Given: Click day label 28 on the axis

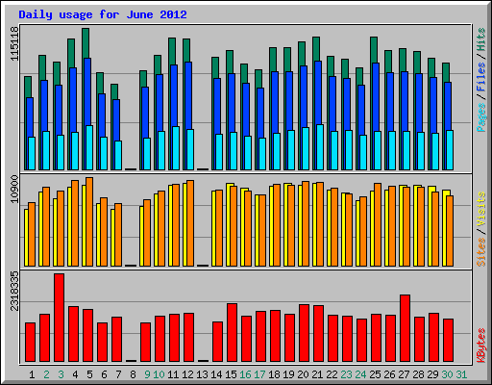Looking at the screenshot, I should [418, 374].
